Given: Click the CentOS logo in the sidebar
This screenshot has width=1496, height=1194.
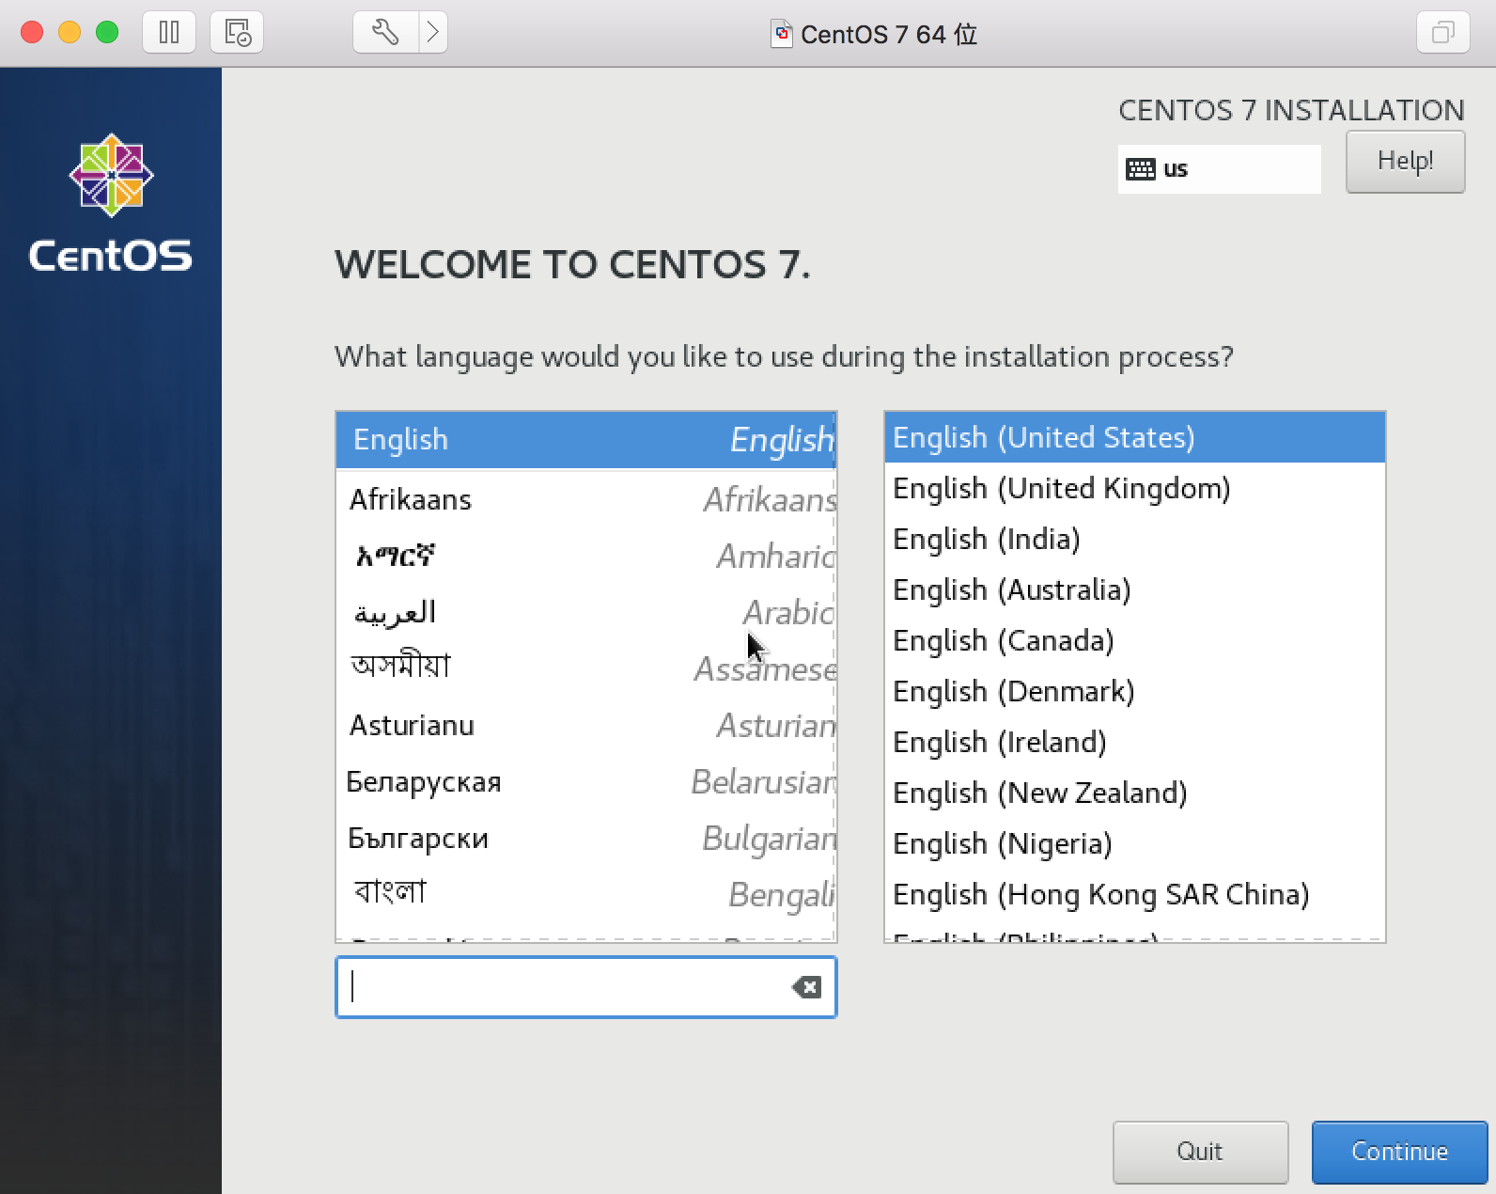Looking at the screenshot, I should pos(111,202).
